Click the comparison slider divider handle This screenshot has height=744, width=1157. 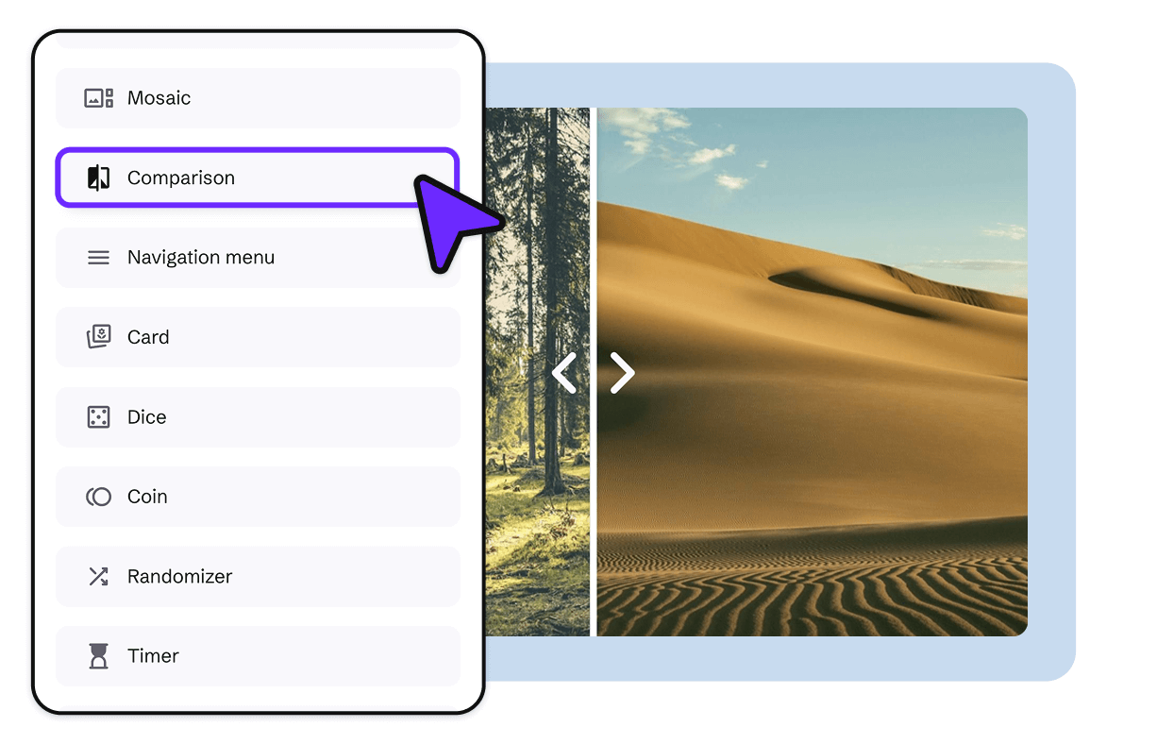tap(594, 373)
